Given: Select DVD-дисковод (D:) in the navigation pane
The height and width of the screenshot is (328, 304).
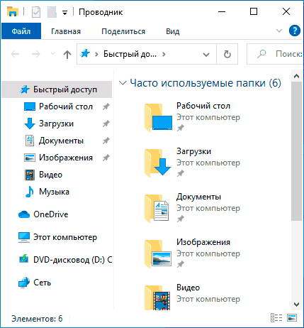Looking at the screenshot, I should click(72, 260).
